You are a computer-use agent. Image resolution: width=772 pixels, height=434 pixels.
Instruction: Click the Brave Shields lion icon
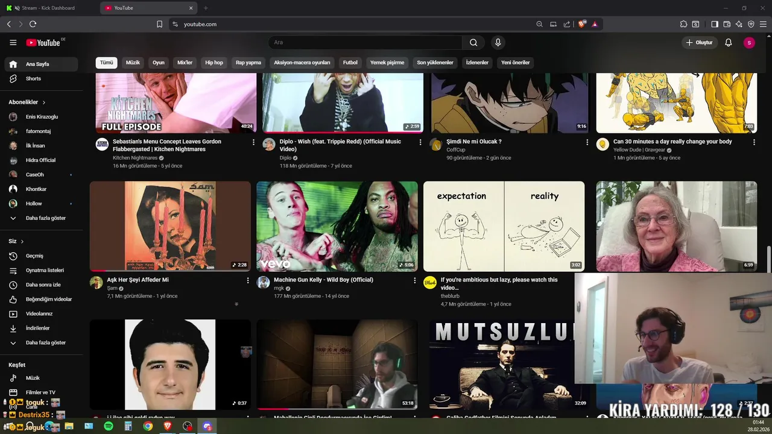click(x=581, y=24)
